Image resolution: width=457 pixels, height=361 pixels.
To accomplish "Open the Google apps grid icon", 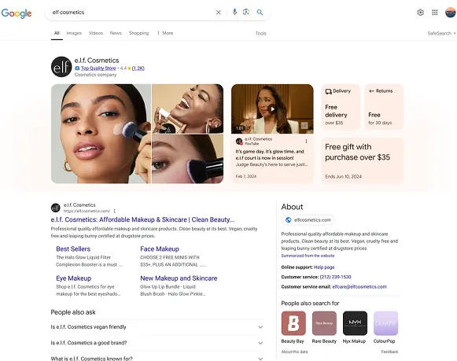I will tap(435, 13).
